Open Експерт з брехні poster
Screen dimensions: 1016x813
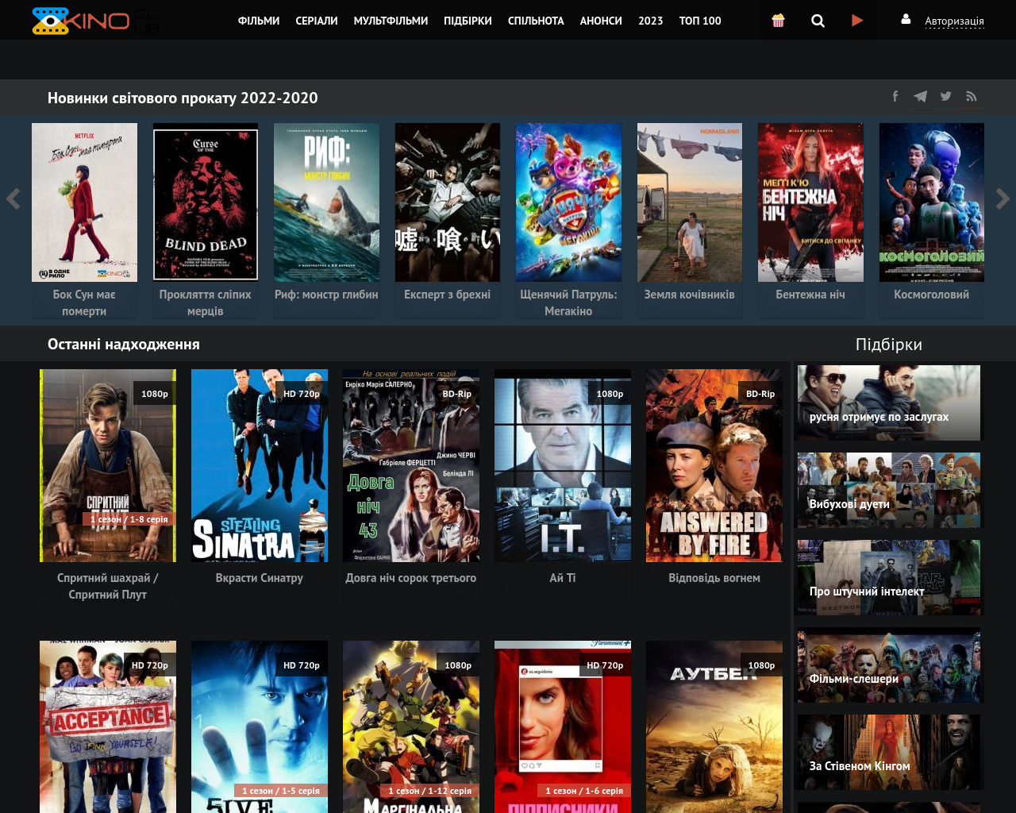pos(448,202)
